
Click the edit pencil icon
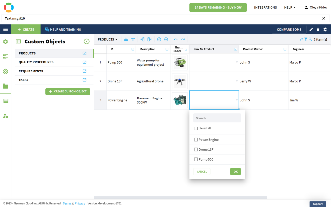pyautogui.click(x=311, y=29)
